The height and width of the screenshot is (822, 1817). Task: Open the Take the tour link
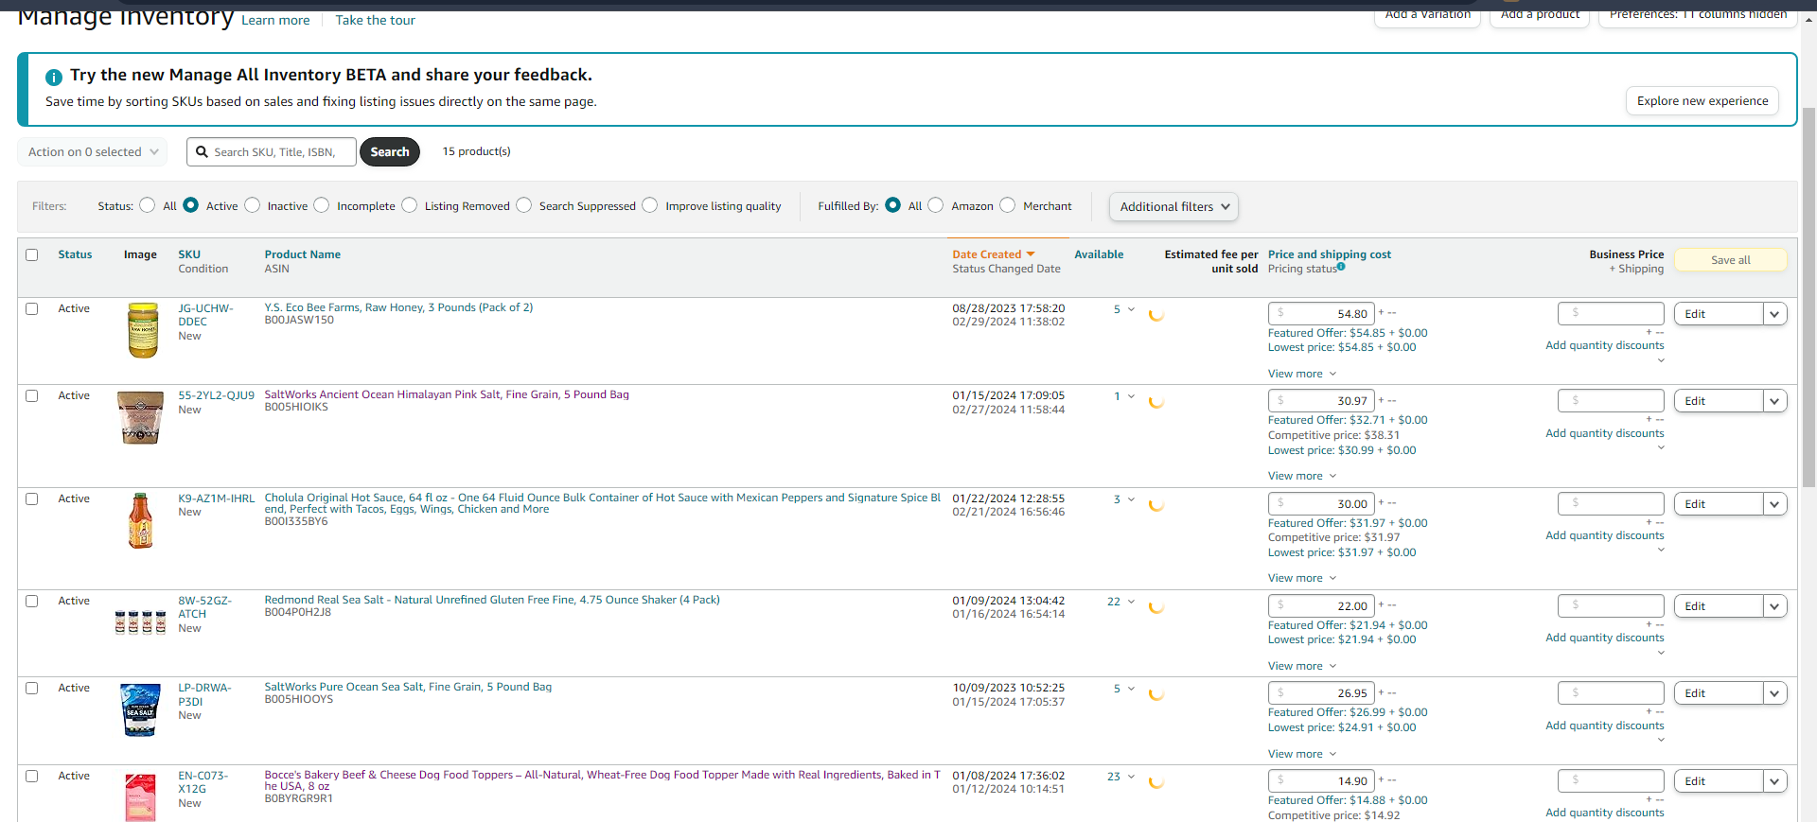(375, 20)
